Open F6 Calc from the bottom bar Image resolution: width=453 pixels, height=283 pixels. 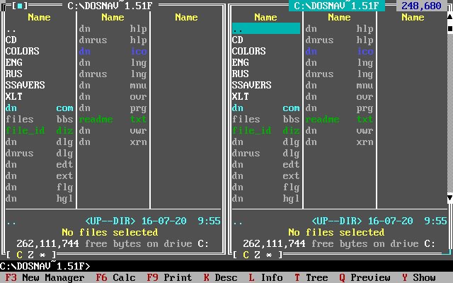coord(115,277)
